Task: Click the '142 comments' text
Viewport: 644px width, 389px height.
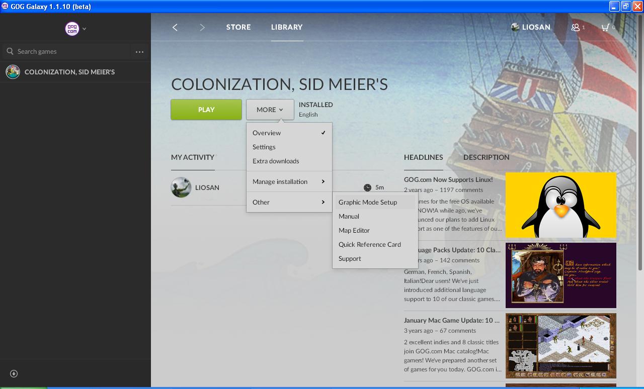Action: [x=460, y=260]
